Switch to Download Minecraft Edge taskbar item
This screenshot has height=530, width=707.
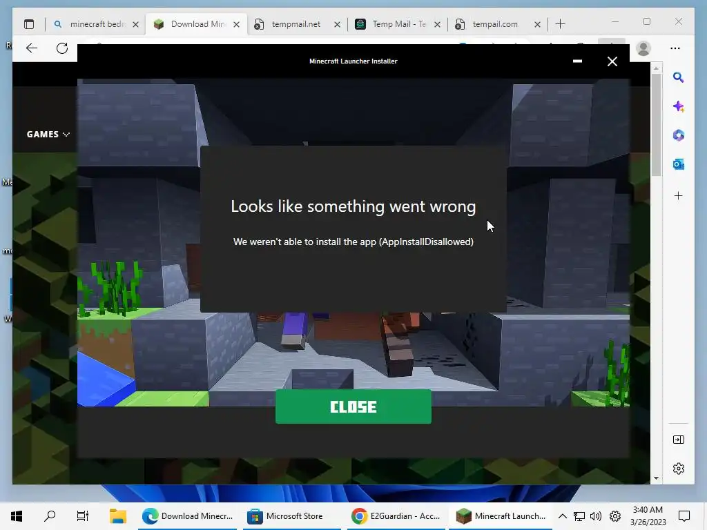pyautogui.click(x=187, y=516)
